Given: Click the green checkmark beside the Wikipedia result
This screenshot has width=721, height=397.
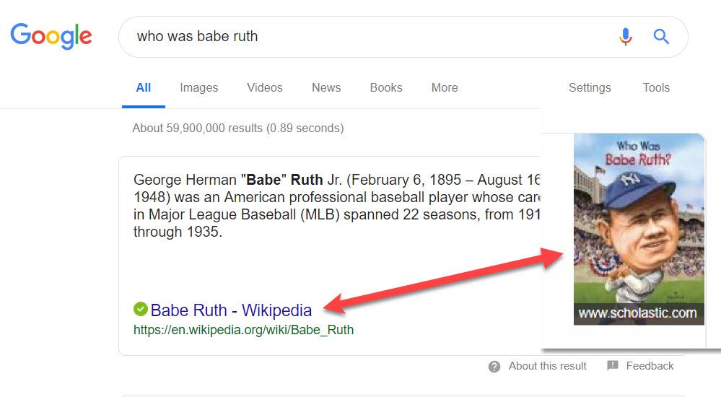Looking at the screenshot, I should coord(141,309).
